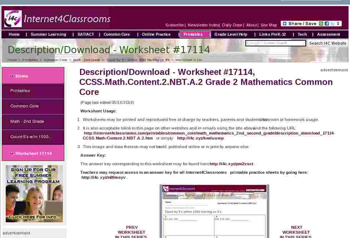Expand the Home sidebar arrow
Viewport: 350px width, 238px height.
click(12, 76)
